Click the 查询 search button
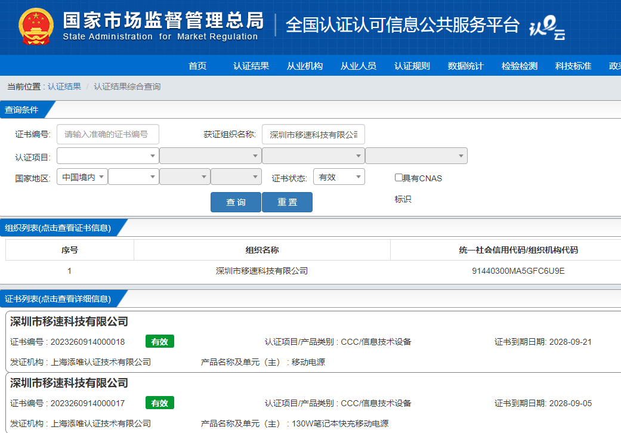This screenshot has height=433, width=621. [x=236, y=202]
